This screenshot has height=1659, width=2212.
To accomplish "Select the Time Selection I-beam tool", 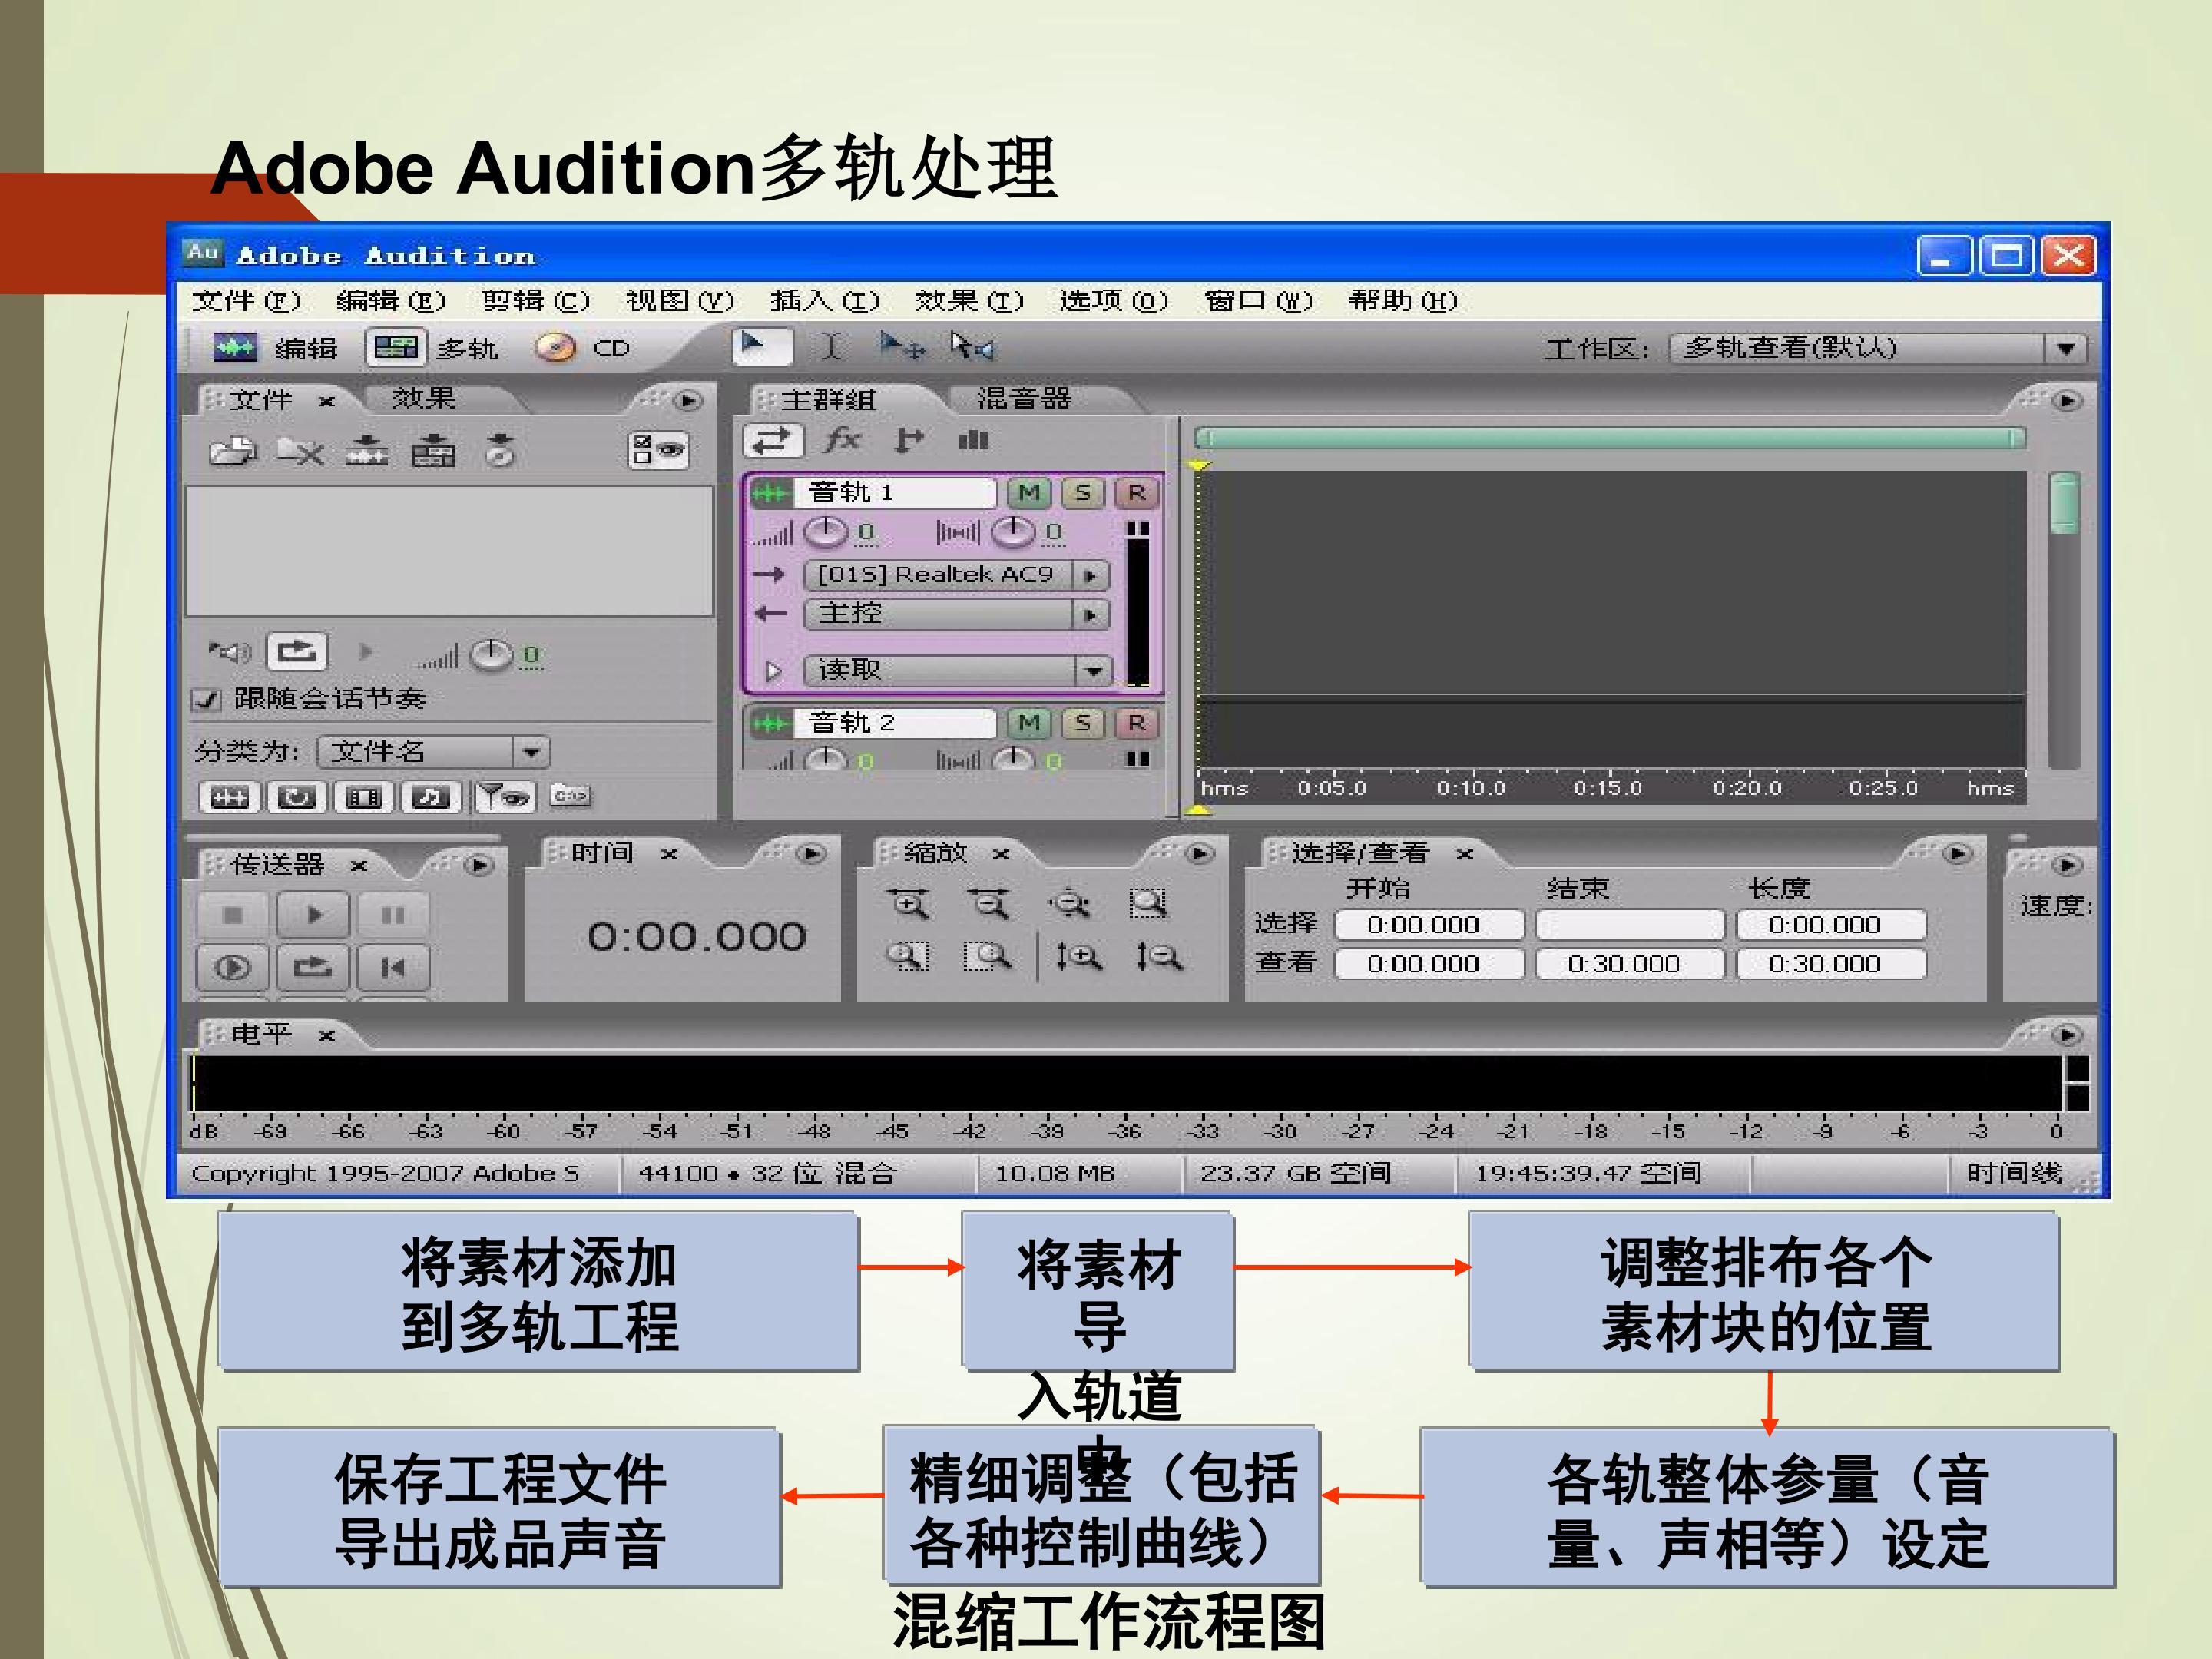I will click(831, 347).
